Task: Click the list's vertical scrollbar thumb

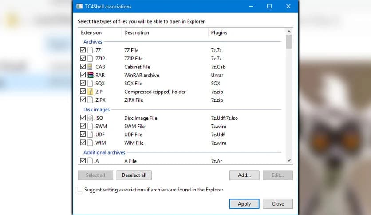Action: [x=289, y=42]
